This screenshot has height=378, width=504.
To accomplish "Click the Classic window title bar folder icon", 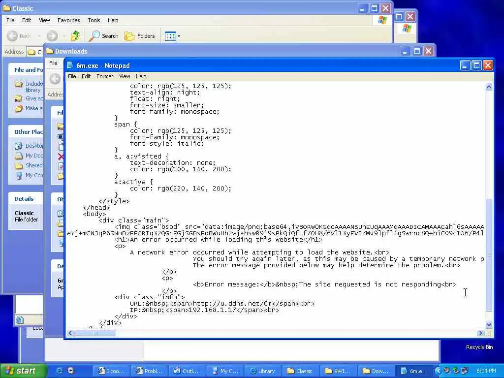I will tap(7, 8).
